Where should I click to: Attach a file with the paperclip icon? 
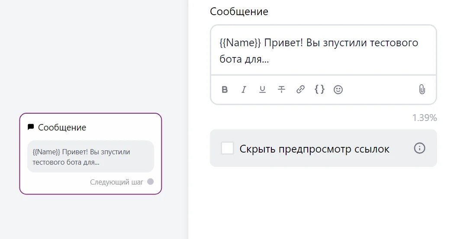tap(422, 89)
